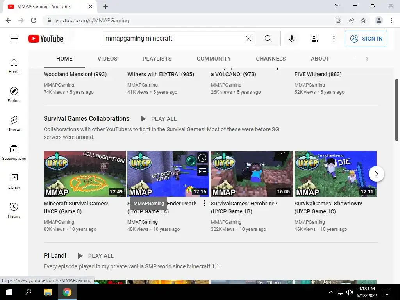This screenshot has width=400, height=300.
Task: Open the tab search chevron in the title bar
Action: (x=337, y=5)
